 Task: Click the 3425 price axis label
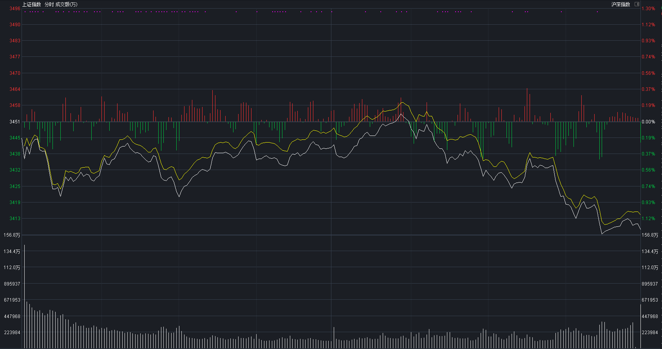[15, 186]
